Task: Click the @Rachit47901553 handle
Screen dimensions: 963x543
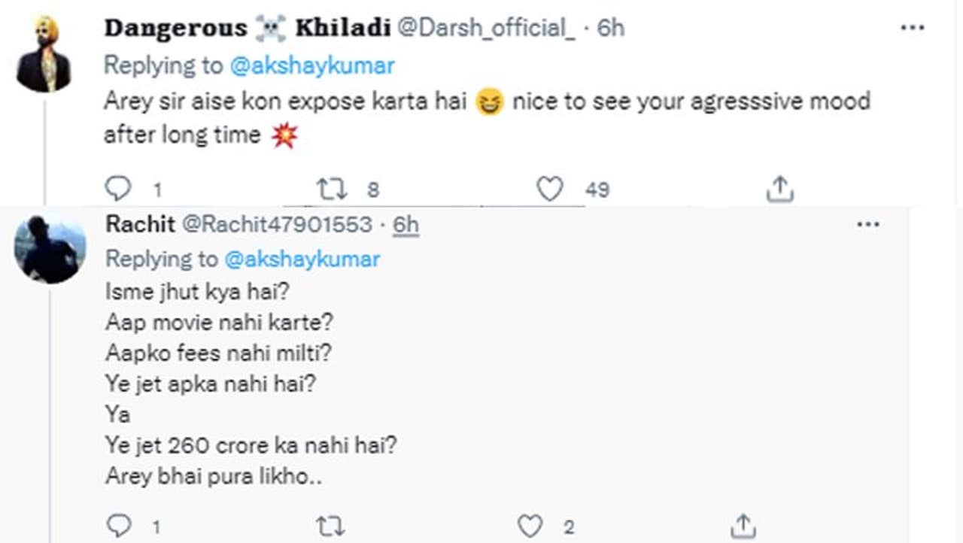Action: [x=277, y=224]
